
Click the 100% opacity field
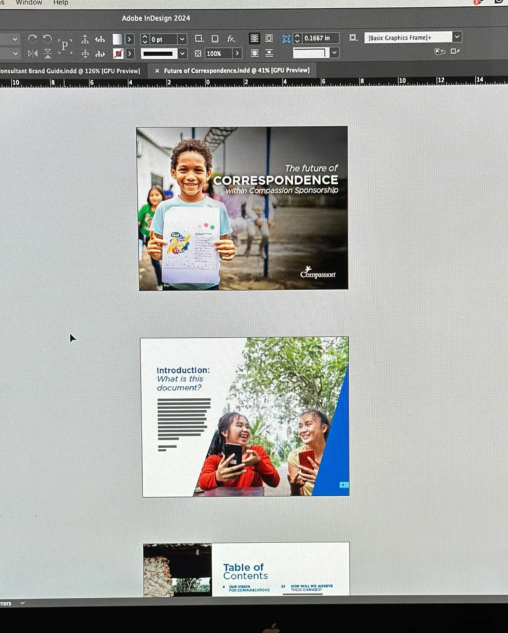(x=218, y=54)
